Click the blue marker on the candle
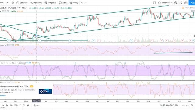Screen dimensions: 195x110 click(37, 36)
